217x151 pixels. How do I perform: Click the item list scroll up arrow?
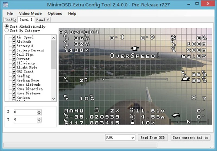tap(53, 38)
